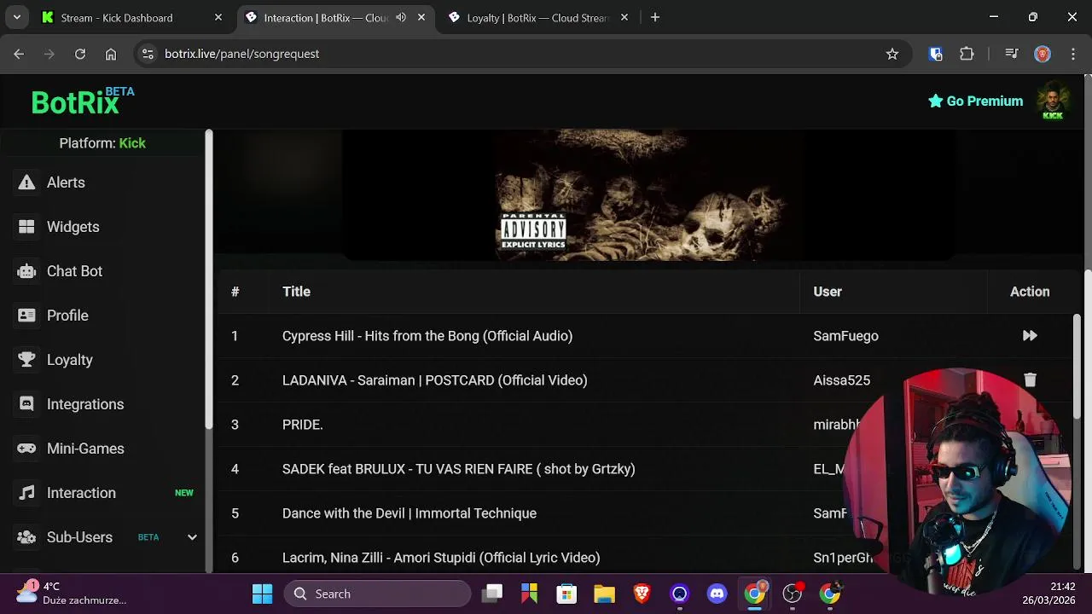The width and height of the screenshot is (1092, 614).
Task: Open the Widgets section in sidebar
Action: tap(73, 227)
